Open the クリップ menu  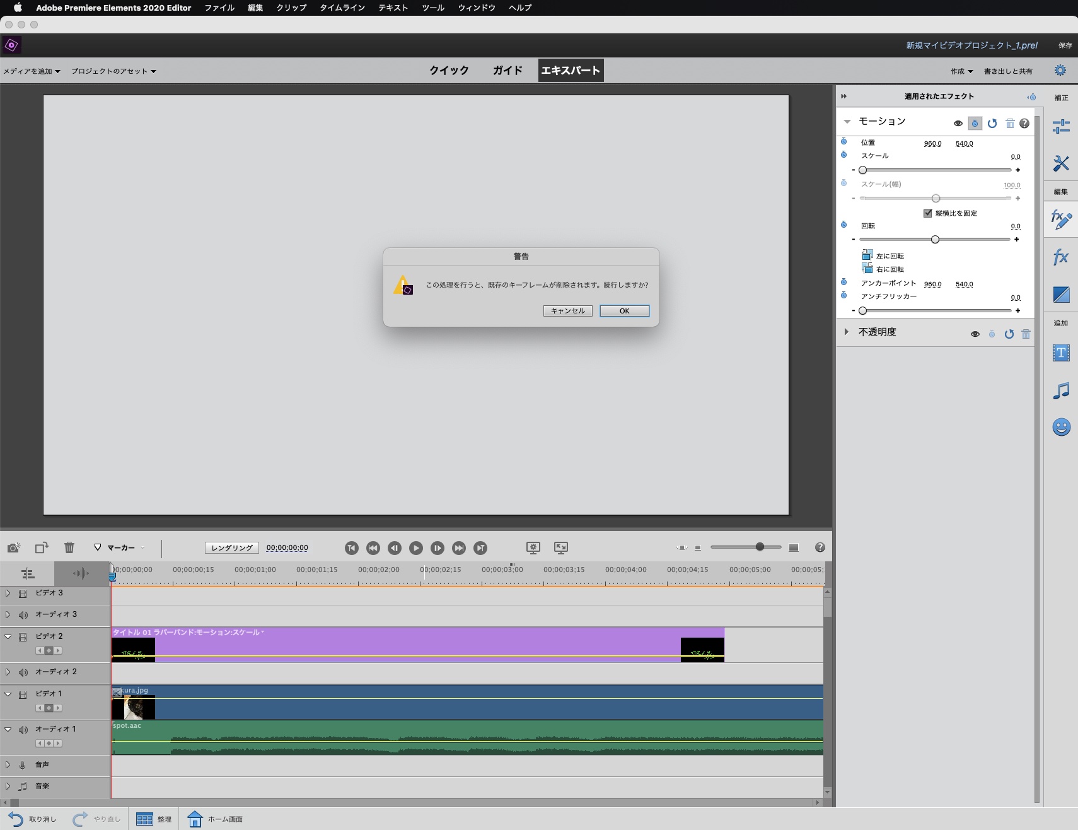(x=291, y=8)
